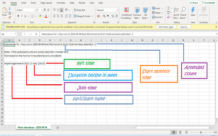Screen dimensions: 218x136
Task: Expand the Merge & Center dropdown
Action: click(92, 16)
